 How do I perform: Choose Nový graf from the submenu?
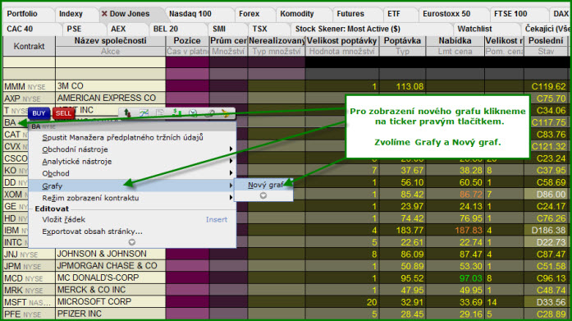click(266, 185)
